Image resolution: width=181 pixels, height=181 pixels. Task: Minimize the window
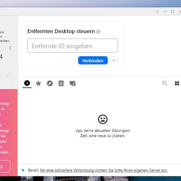pyautogui.click(x=165, y=12)
